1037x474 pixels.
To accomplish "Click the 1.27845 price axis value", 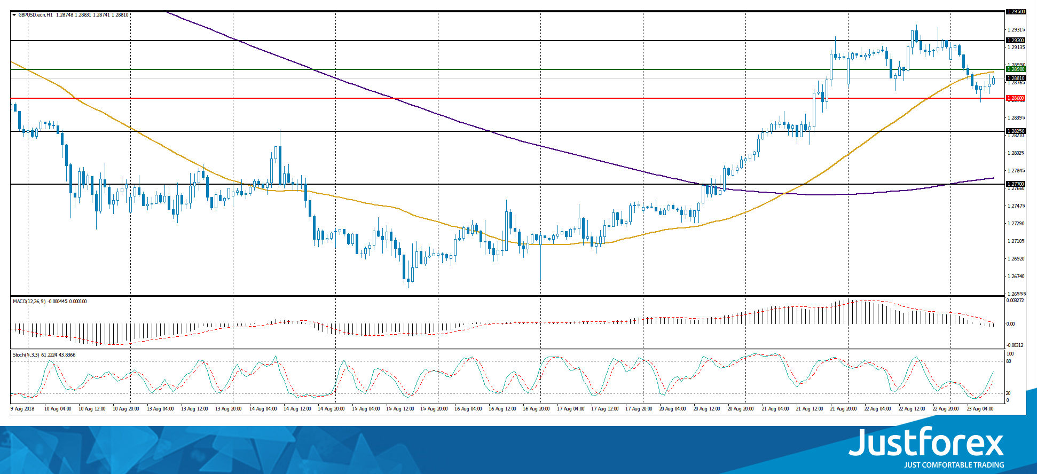I will click(x=1016, y=171).
